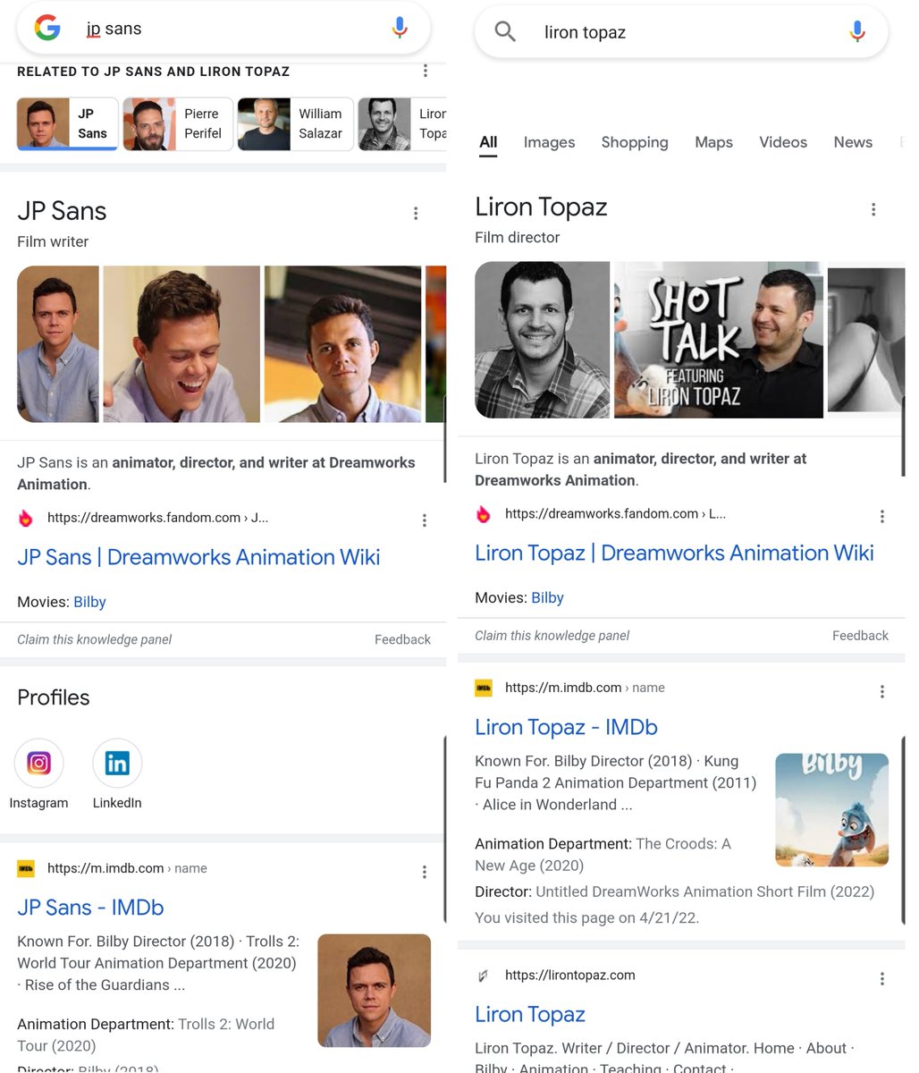
Task: Open three-dot menu for lirontopaz.com result
Action: [x=881, y=978]
